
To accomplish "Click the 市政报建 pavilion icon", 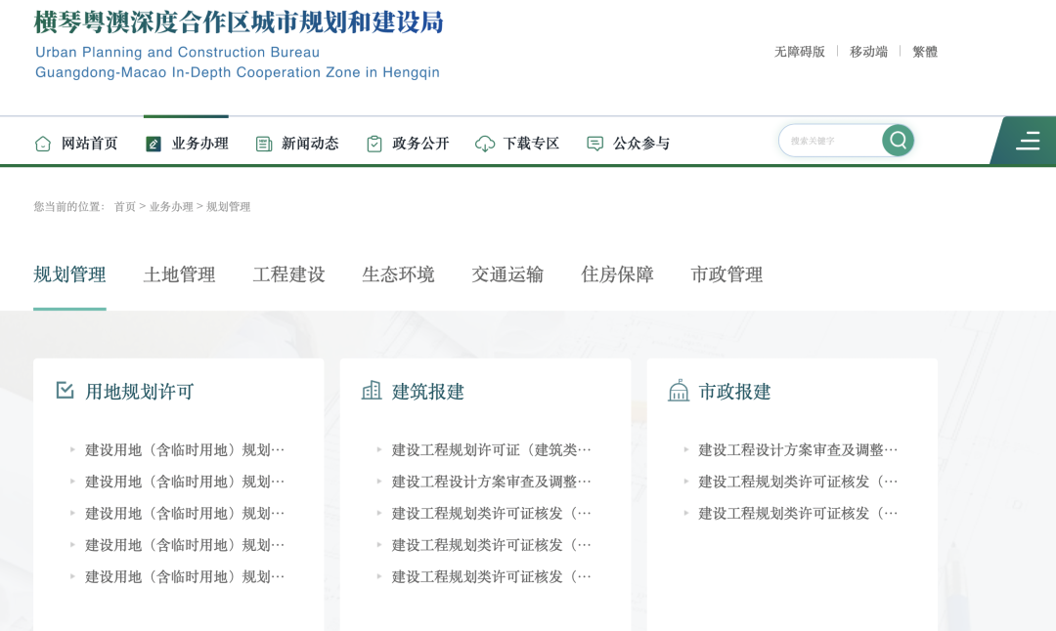I will [x=679, y=391].
